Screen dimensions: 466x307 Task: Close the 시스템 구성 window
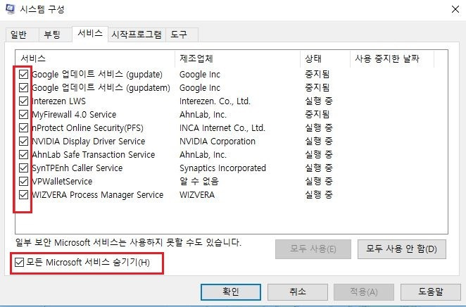click(x=455, y=9)
